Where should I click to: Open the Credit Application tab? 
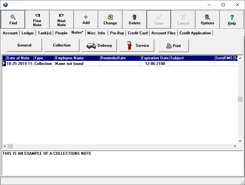click(x=195, y=33)
